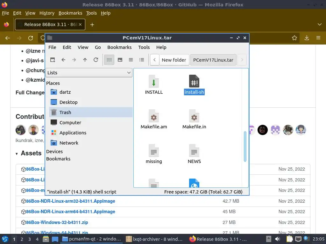Open file manager quick-launch icon in taskbar

tap(46, 239)
